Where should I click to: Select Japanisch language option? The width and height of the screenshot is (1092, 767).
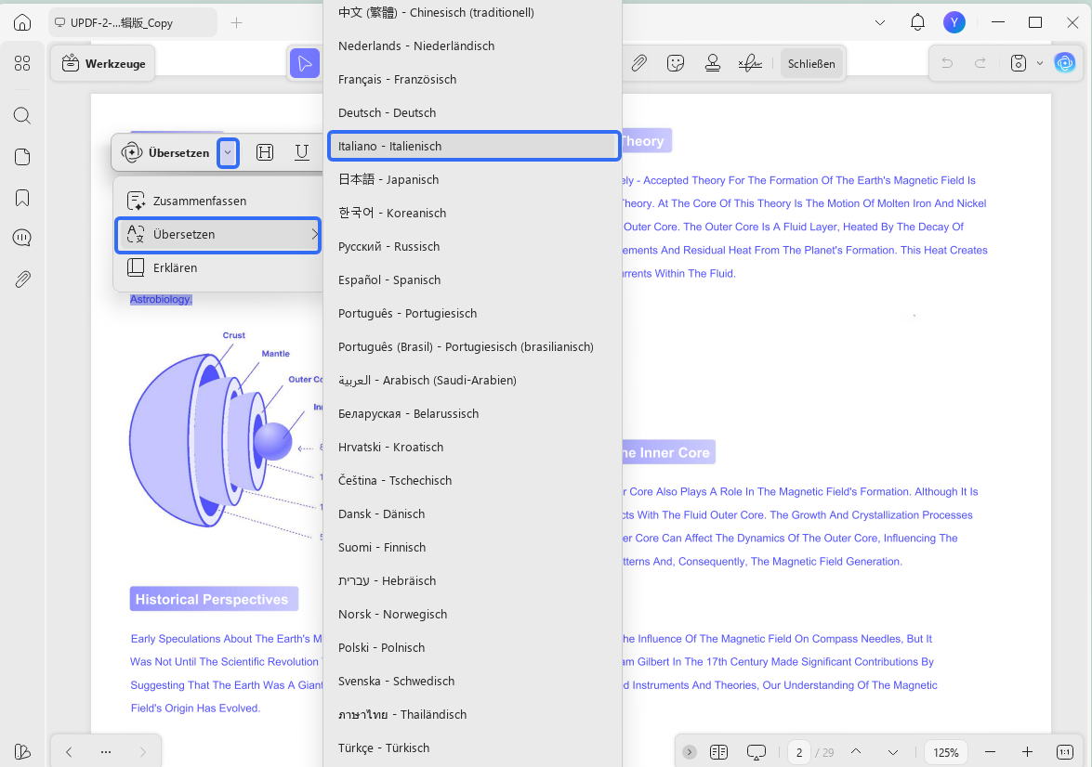click(473, 179)
